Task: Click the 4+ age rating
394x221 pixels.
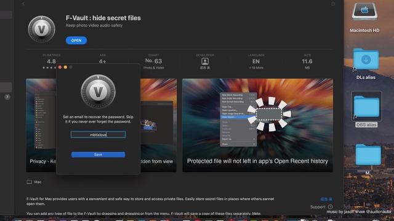Action: pyautogui.click(x=103, y=61)
